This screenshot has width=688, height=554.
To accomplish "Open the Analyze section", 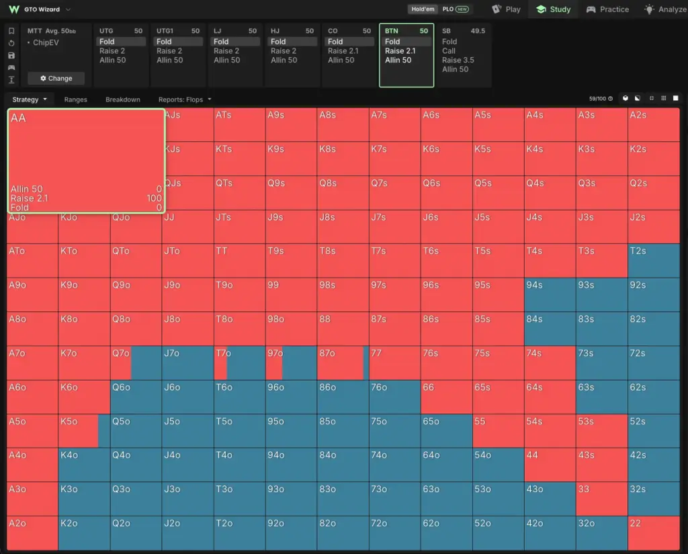I will pos(664,9).
